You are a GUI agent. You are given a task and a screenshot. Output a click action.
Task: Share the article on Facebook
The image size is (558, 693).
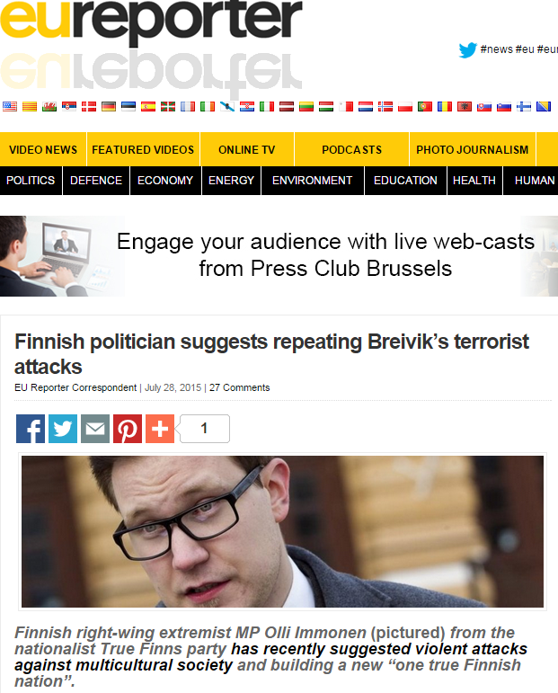pos(31,428)
